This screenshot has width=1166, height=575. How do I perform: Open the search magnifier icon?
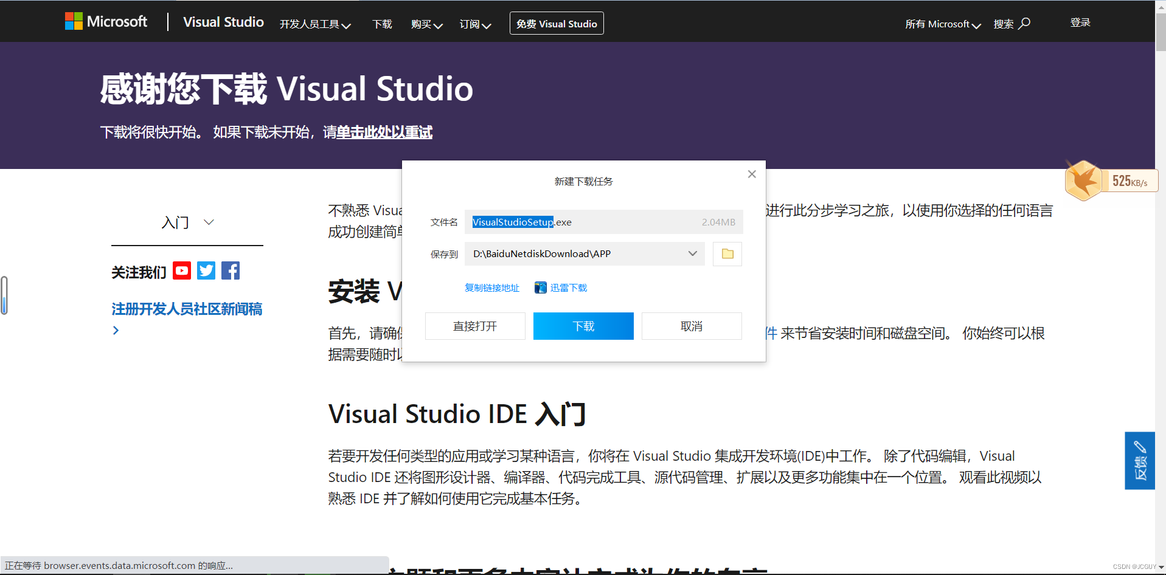coord(1025,23)
